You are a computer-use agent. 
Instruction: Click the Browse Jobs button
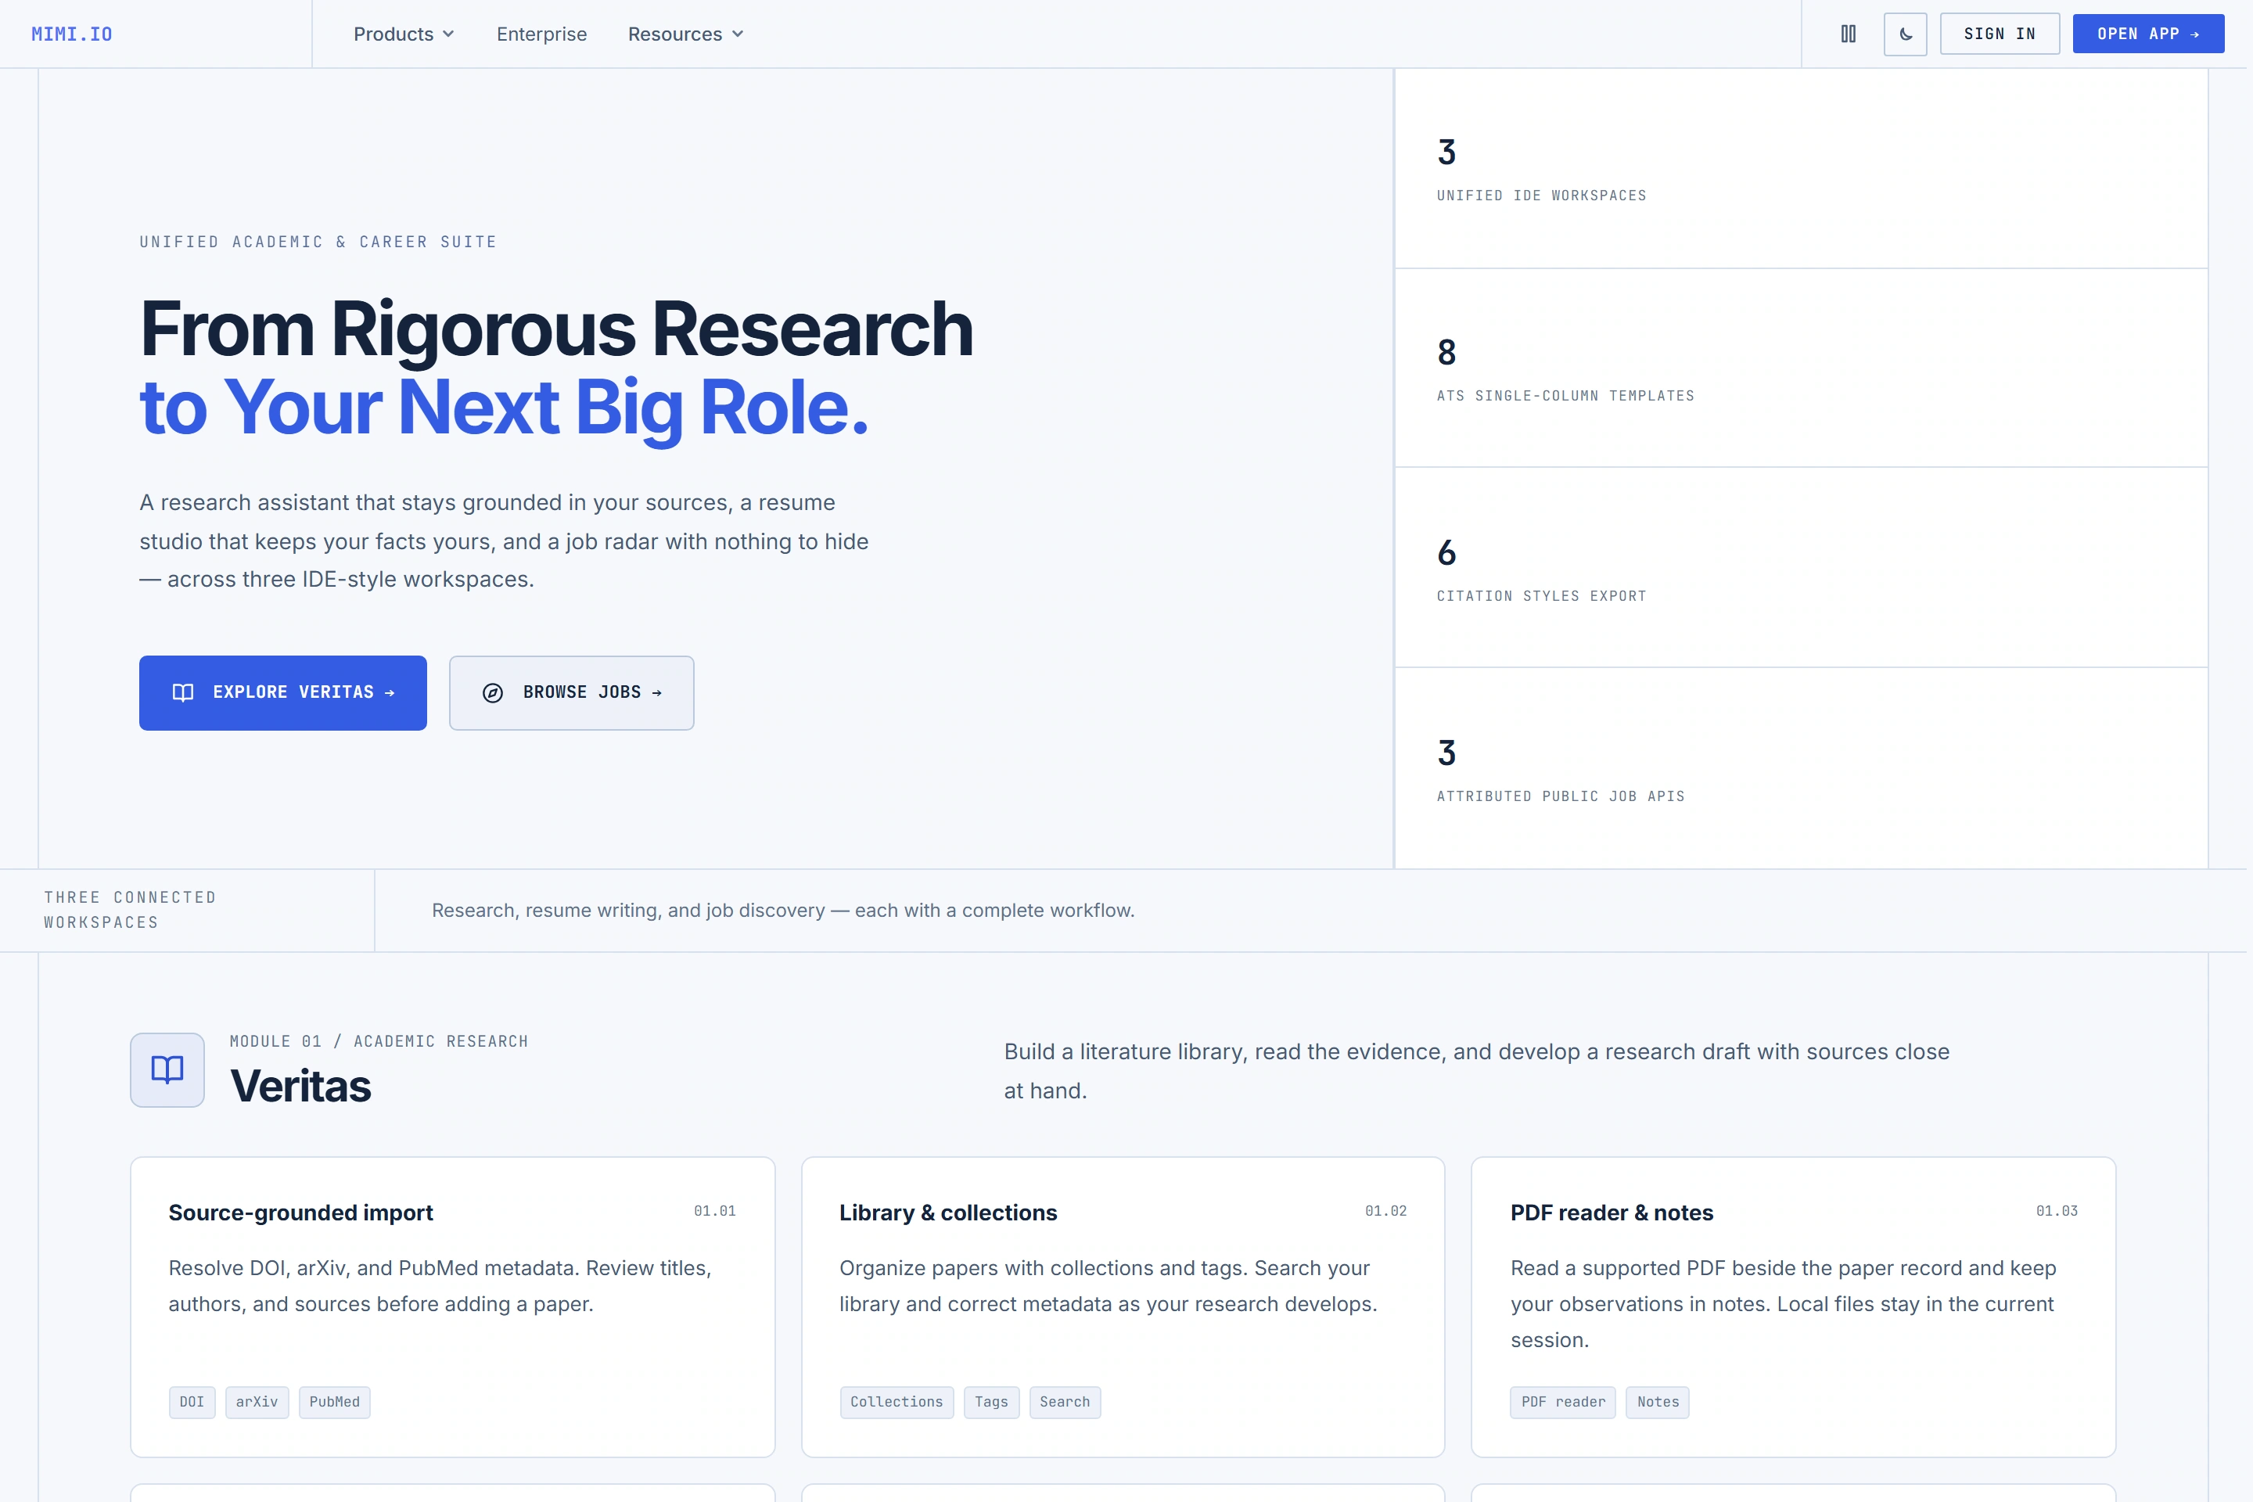(x=571, y=692)
